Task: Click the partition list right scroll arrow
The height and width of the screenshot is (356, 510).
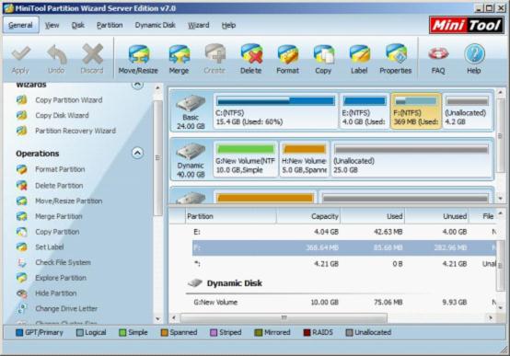Action: 491,317
